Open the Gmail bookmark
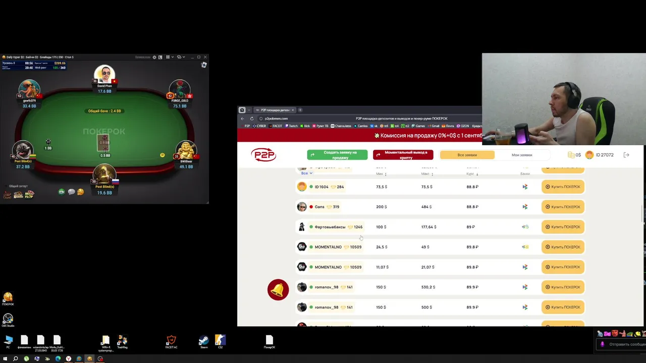 [x=434, y=126]
